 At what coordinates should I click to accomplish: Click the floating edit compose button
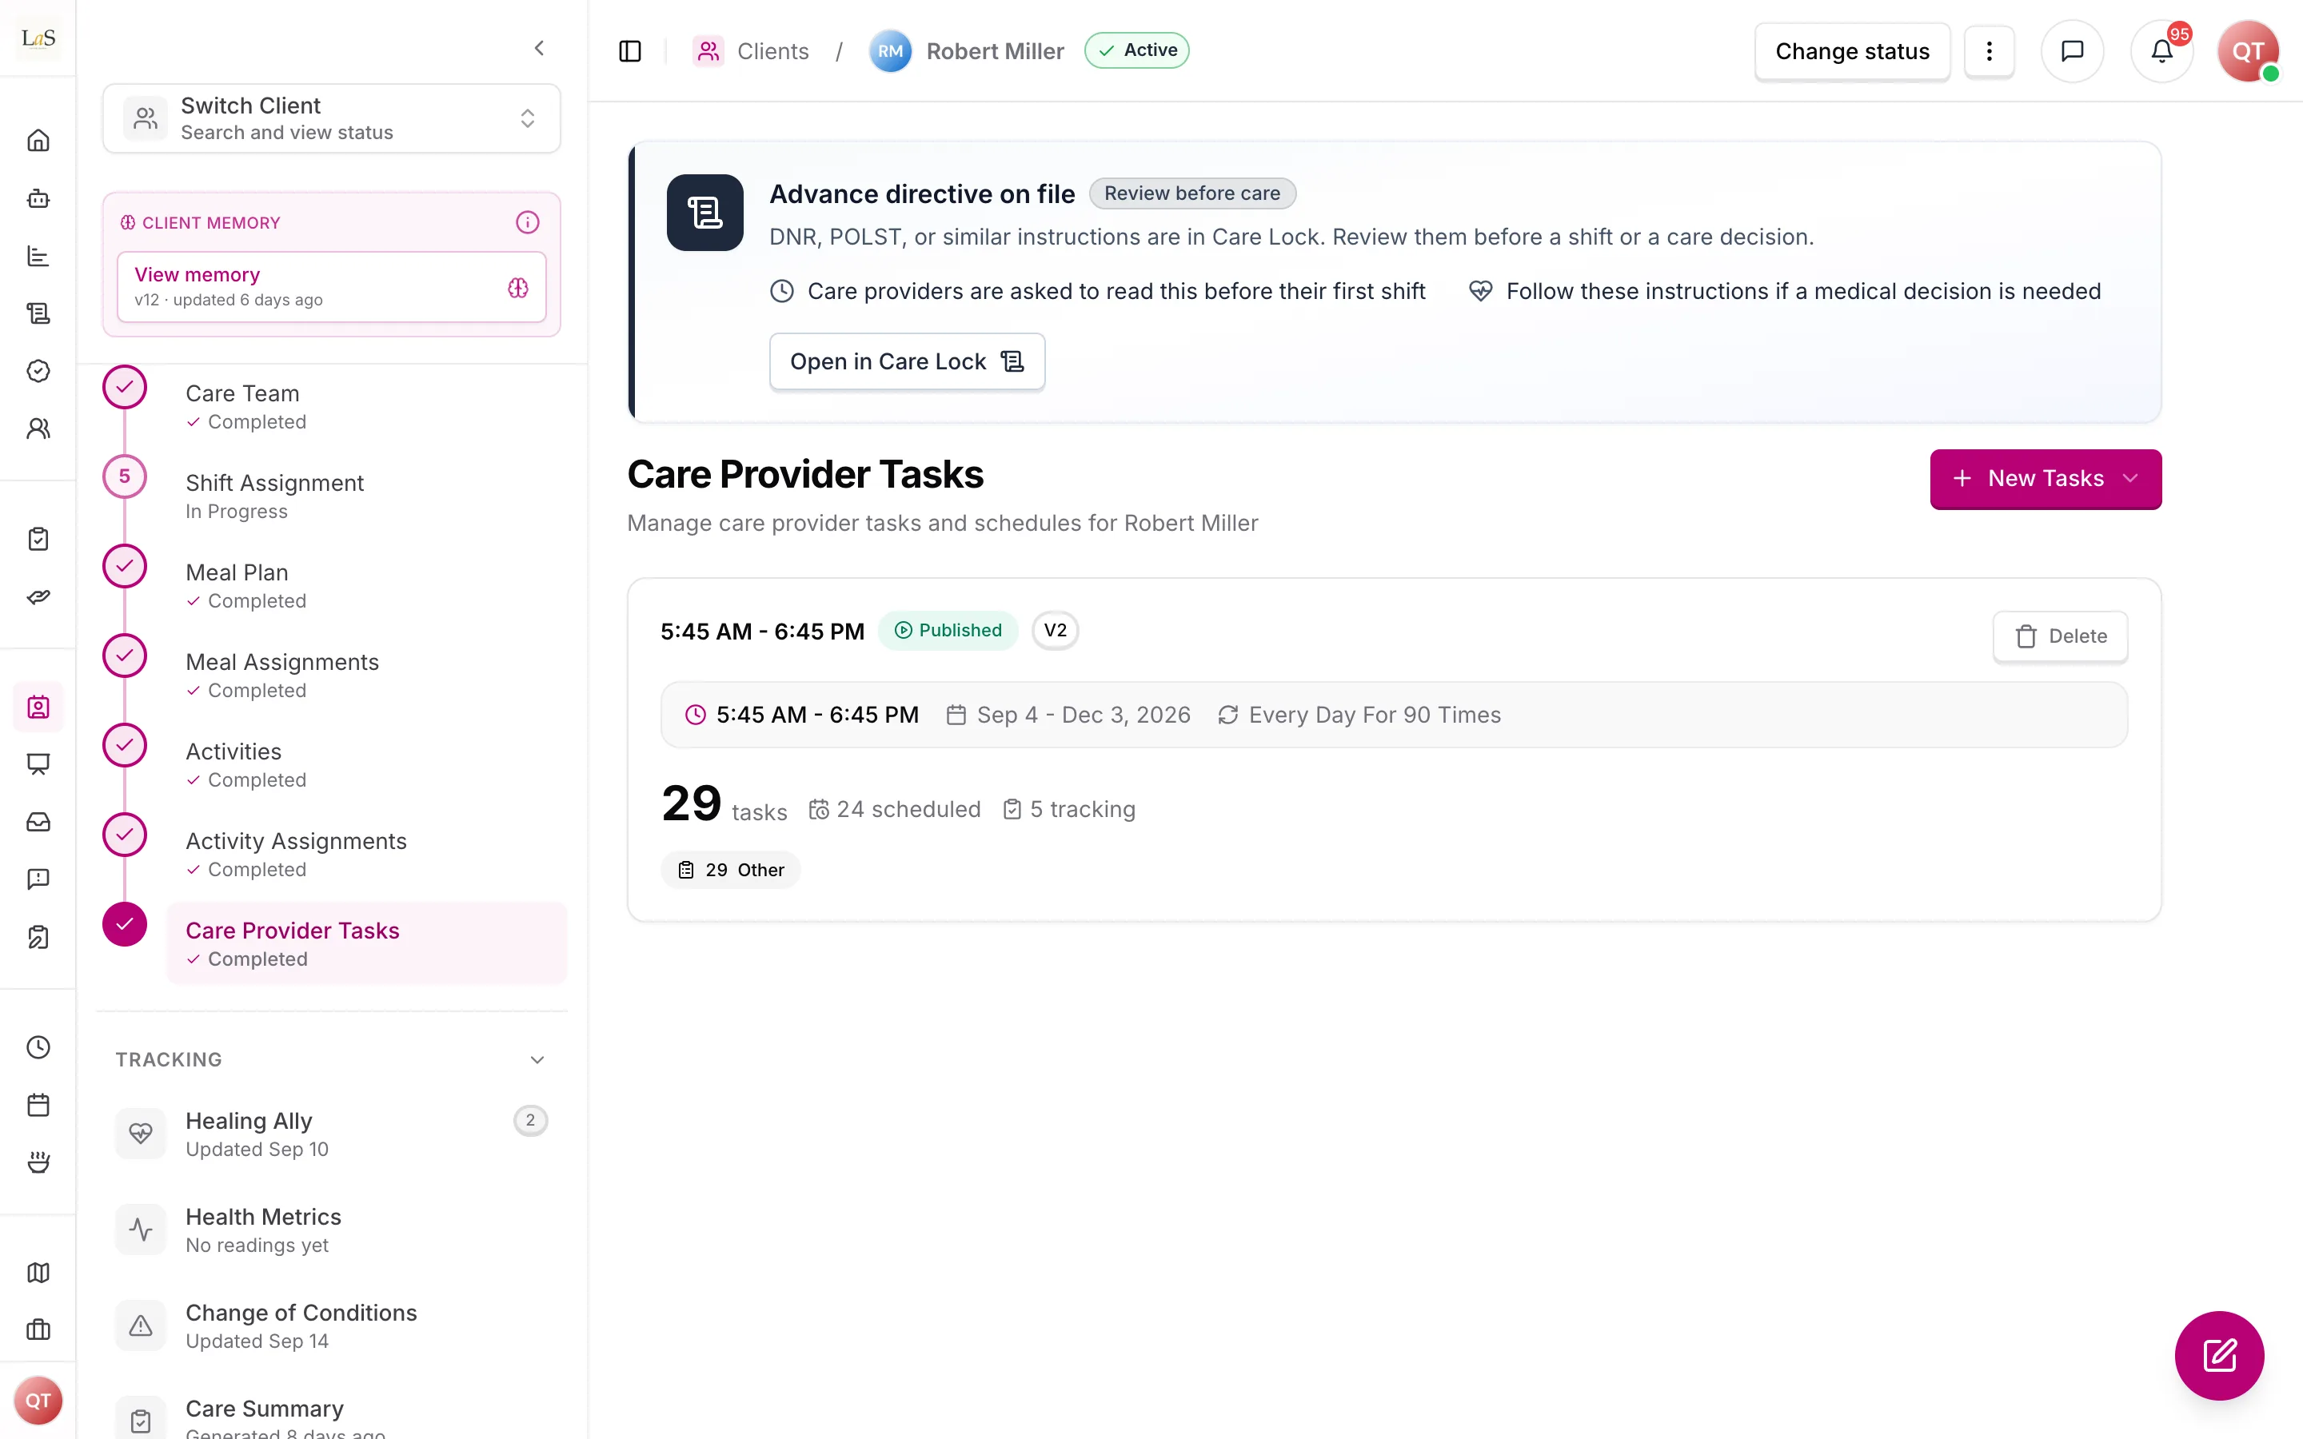[2219, 1355]
